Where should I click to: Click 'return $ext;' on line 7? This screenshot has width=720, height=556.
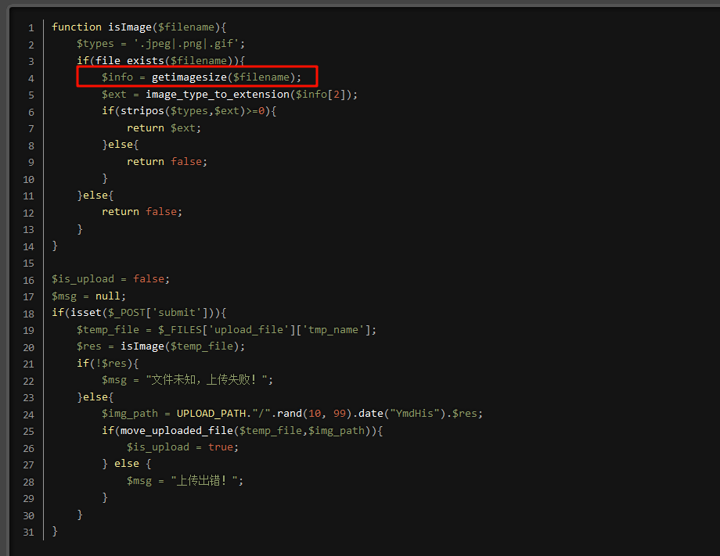pos(164,128)
